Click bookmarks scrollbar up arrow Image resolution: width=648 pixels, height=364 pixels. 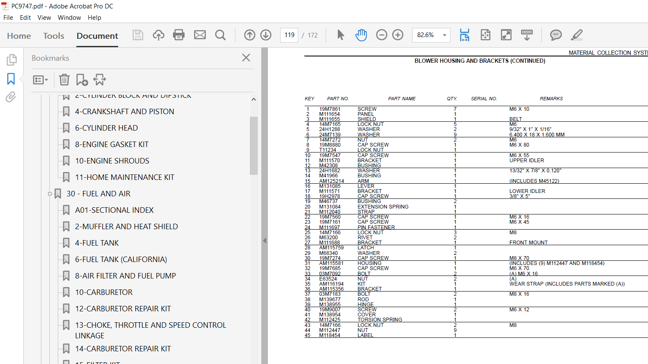pyautogui.click(x=254, y=99)
